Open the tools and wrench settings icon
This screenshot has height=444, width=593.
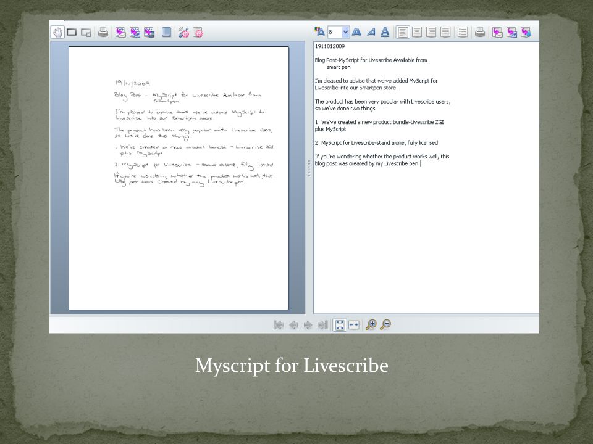pyautogui.click(x=183, y=33)
